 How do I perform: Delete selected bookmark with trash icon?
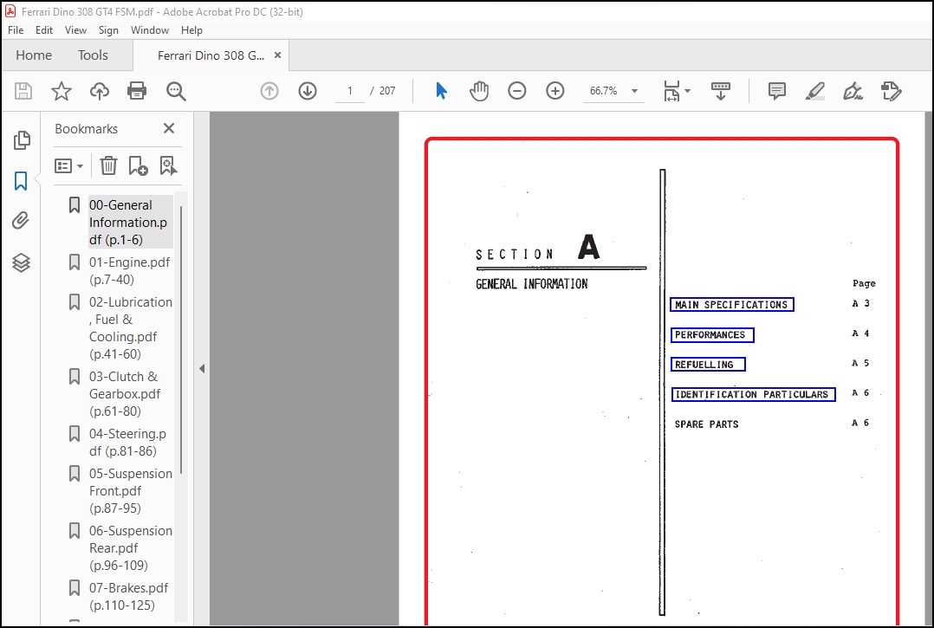[108, 165]
